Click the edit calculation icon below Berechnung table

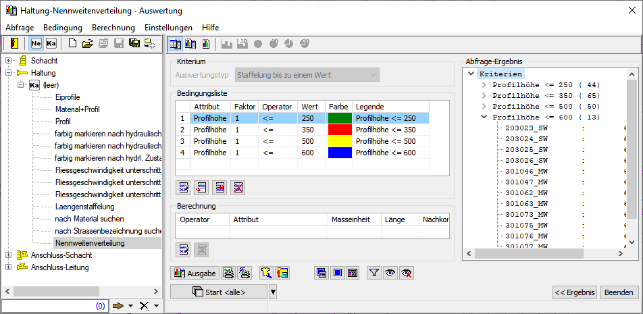pyautogui.click(x=183, y=249)
